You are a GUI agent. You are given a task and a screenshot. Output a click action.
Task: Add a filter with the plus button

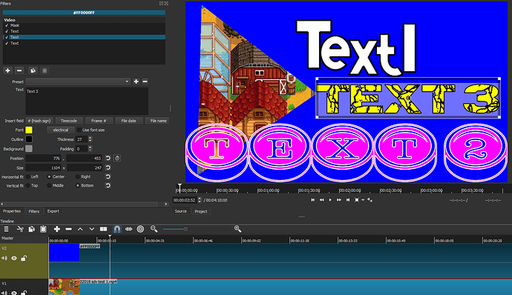pos(7,70)
